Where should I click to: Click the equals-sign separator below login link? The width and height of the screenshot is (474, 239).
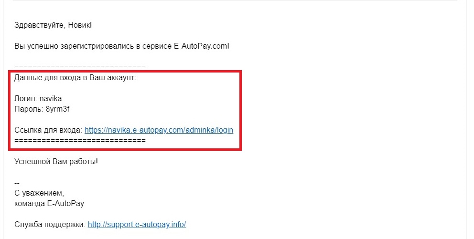(x=80, y=141)
